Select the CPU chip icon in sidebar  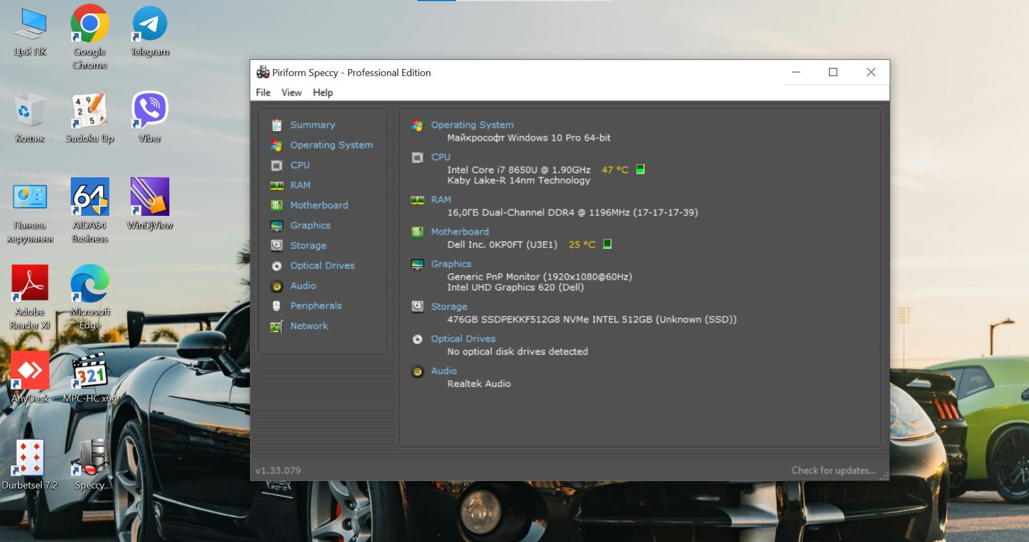277,166
